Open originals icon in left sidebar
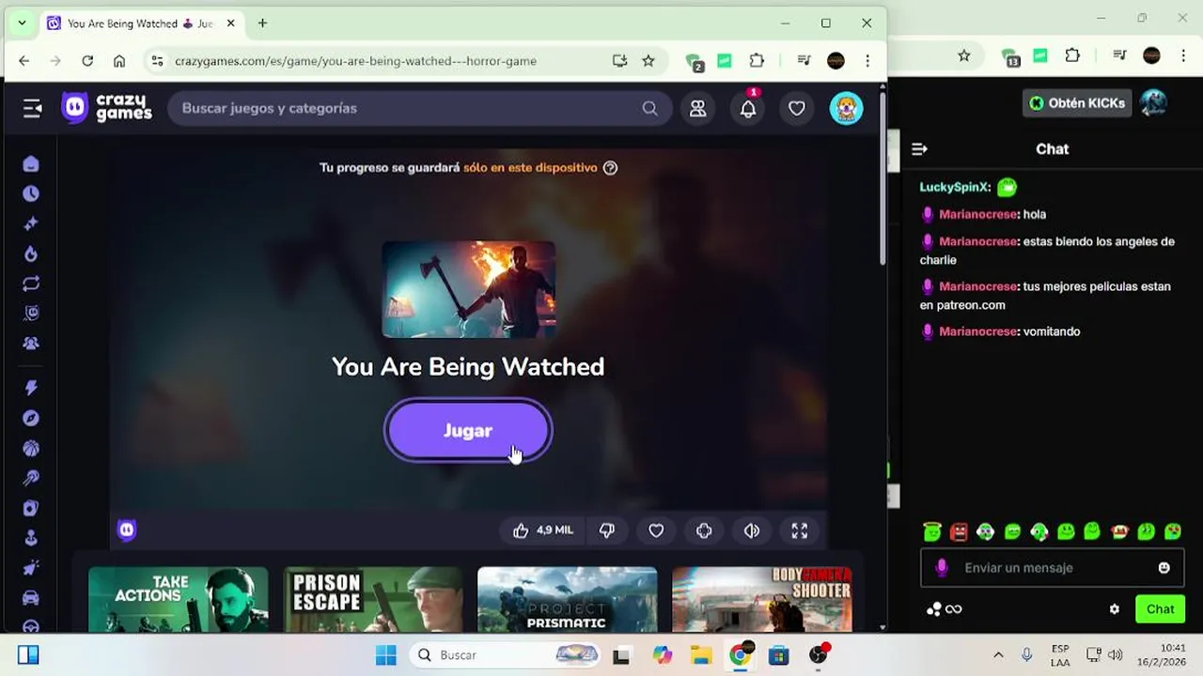Viewport: 1203px width, 676px height. point(31,314)
